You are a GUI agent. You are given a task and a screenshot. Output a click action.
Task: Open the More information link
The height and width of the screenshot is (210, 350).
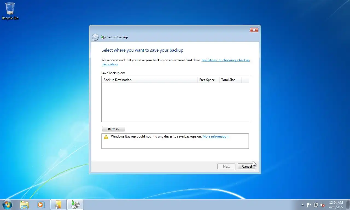click(215, 136)
